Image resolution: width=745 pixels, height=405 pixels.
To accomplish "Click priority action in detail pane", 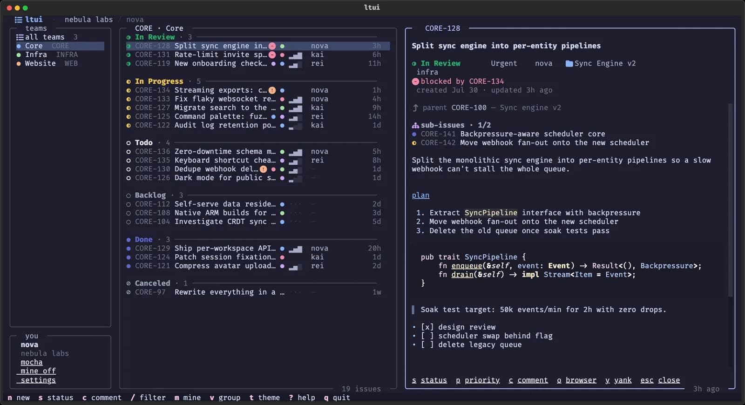I will click(x=478, y=380).
